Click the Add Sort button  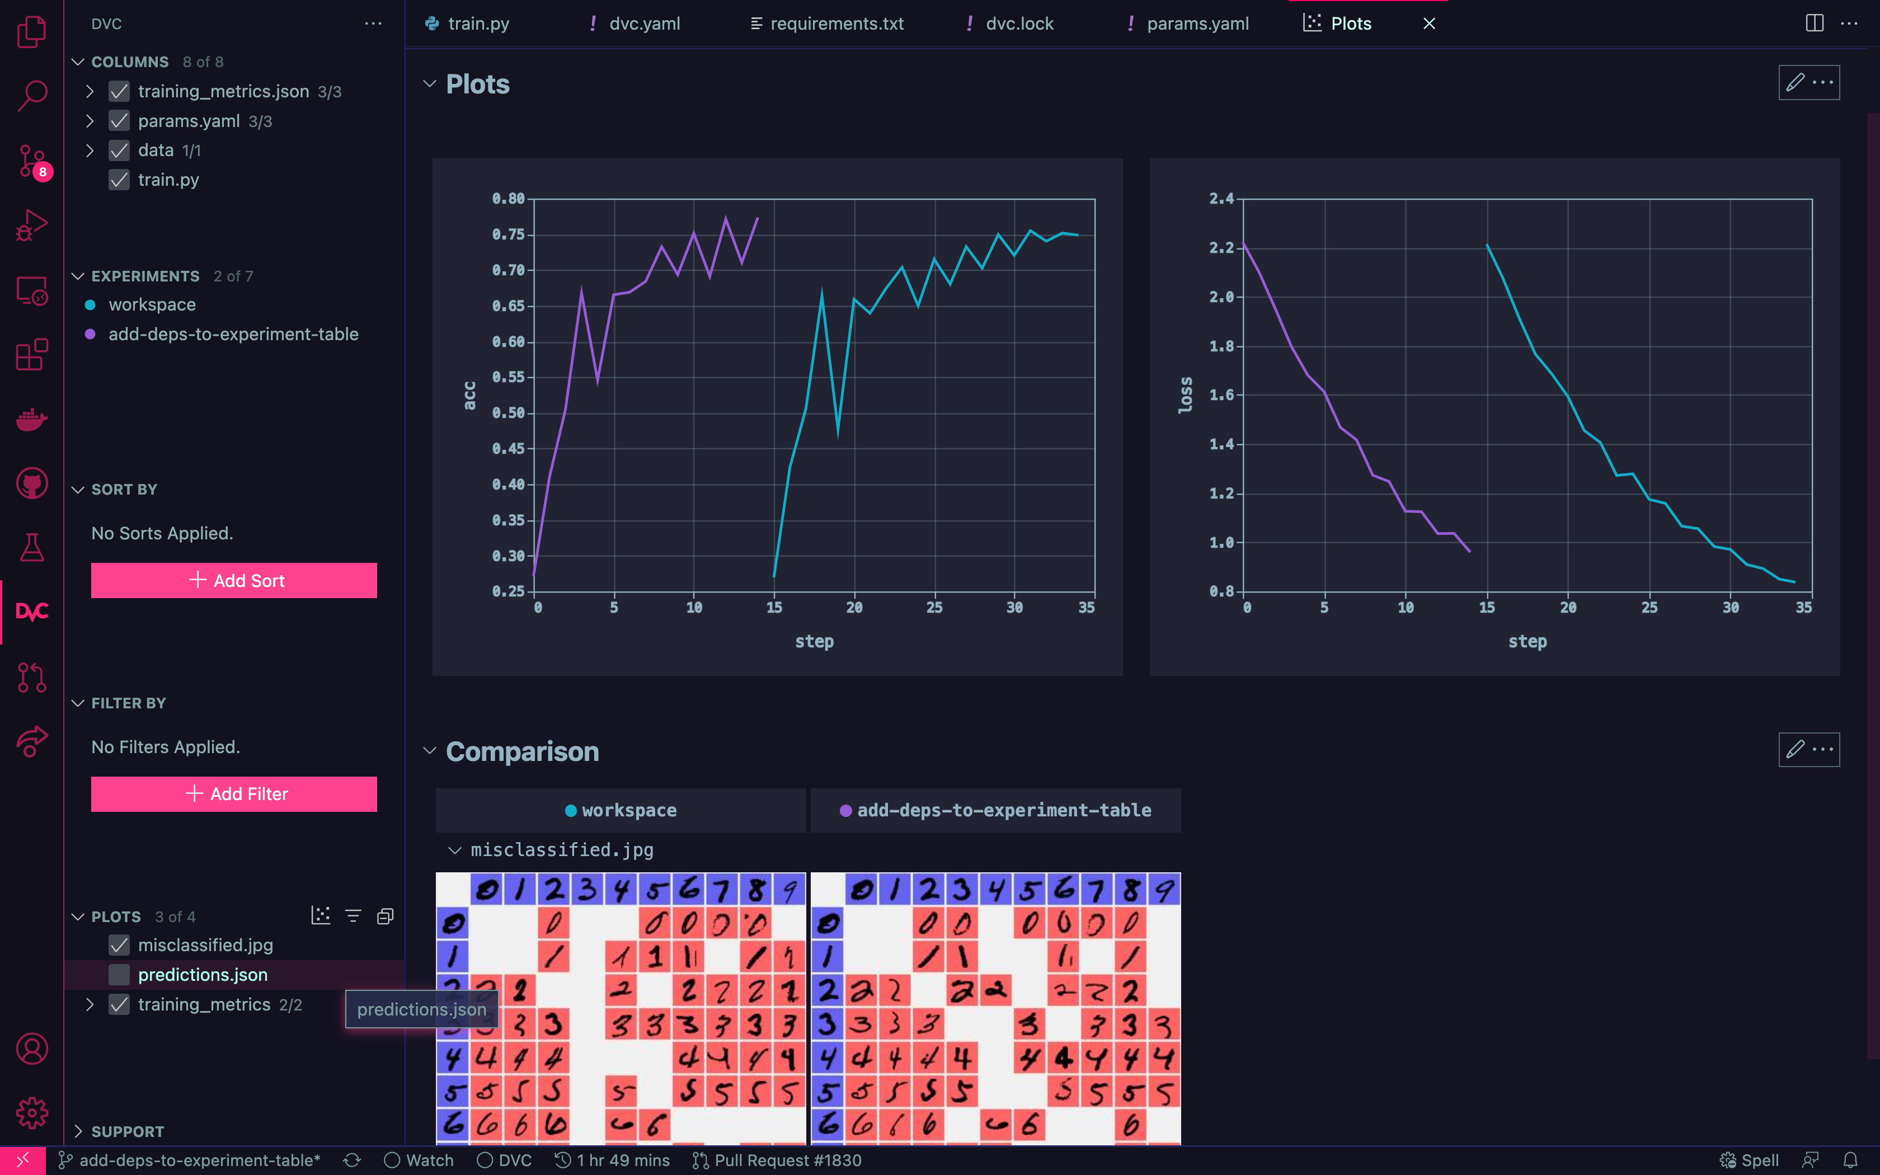[x=234, y=581]
